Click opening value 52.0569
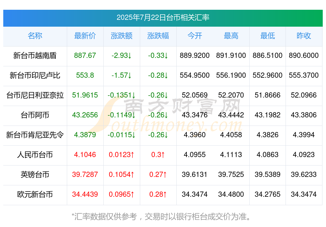 pyautogui.click(x=195, y=95)
